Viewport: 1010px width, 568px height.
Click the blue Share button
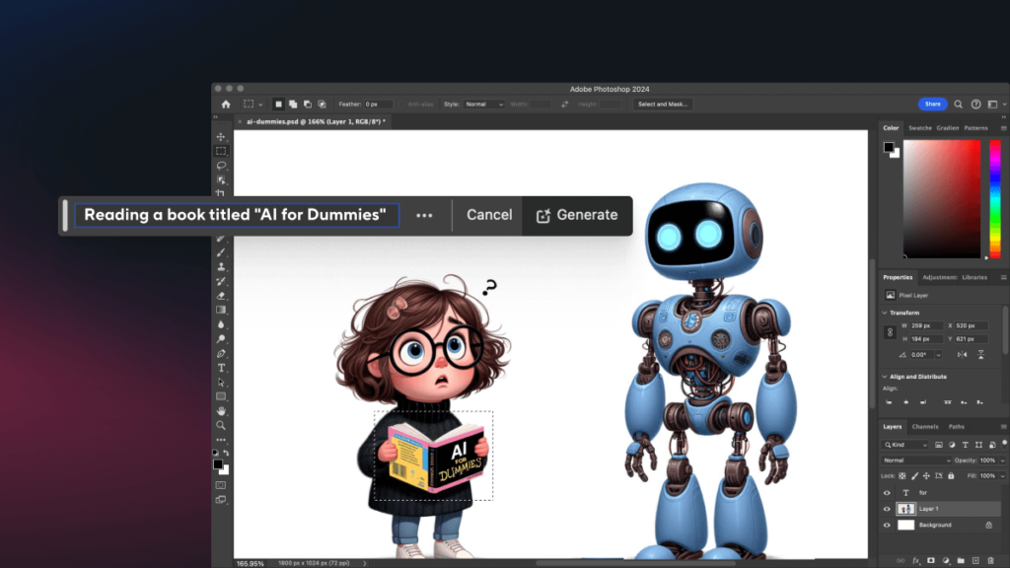click(x=933, y=105)
